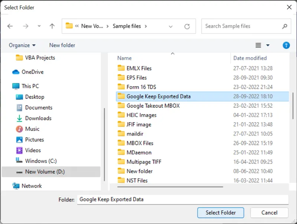Image resolution: width=297 pixels, height=224 pixels.
Task: Open the view options dropdown arrow
Action: coord(268,45)
